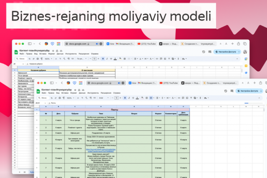Click Настройки Доступа in the front window
The image size is (267, 178).
pyautogui.click(x=248, y=91)
